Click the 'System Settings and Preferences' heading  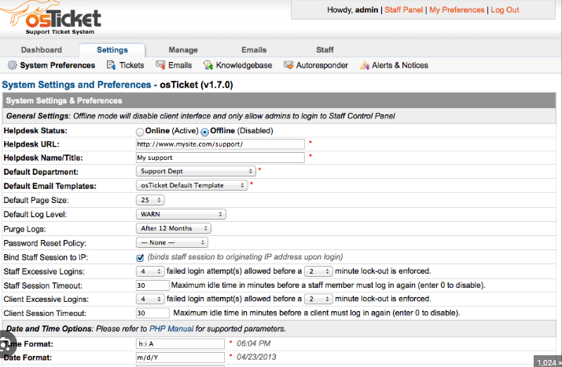pyautogui.click(x=76, y=85)
